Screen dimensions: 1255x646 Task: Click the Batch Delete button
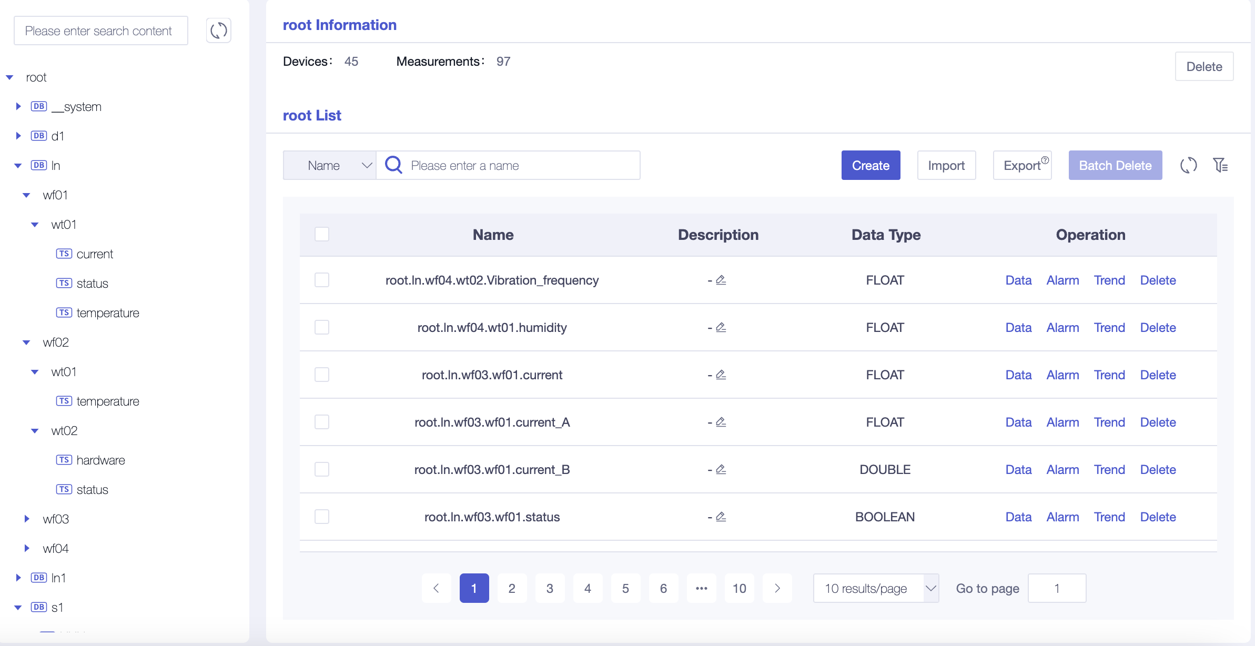pyautogui.click(x=1115, y=165)
